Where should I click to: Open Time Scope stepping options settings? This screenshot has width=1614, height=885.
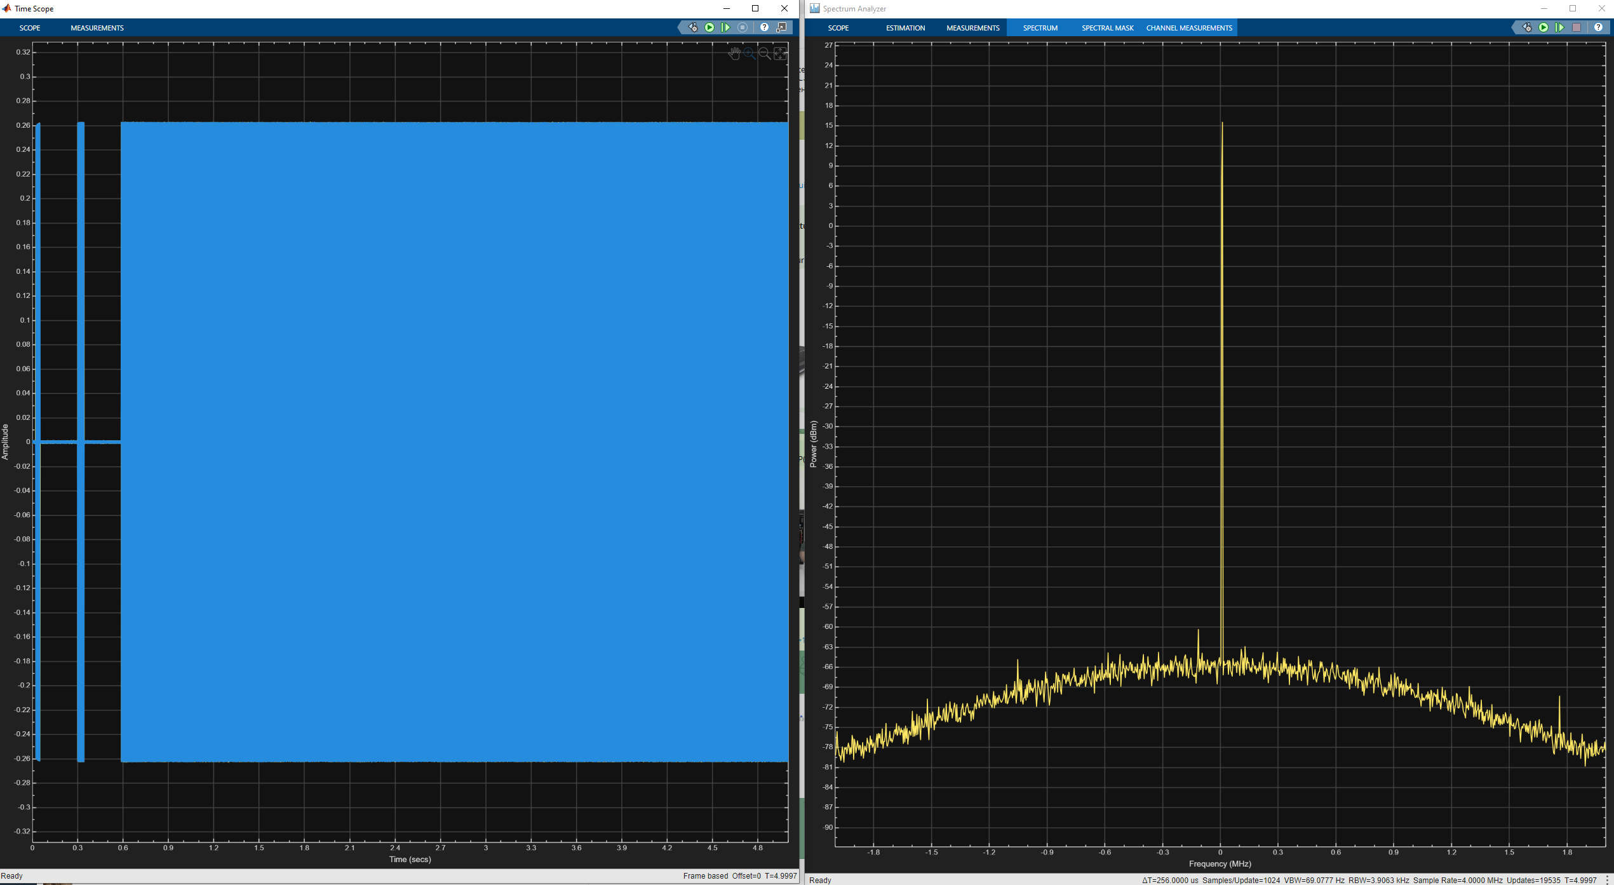coord(693,27)
